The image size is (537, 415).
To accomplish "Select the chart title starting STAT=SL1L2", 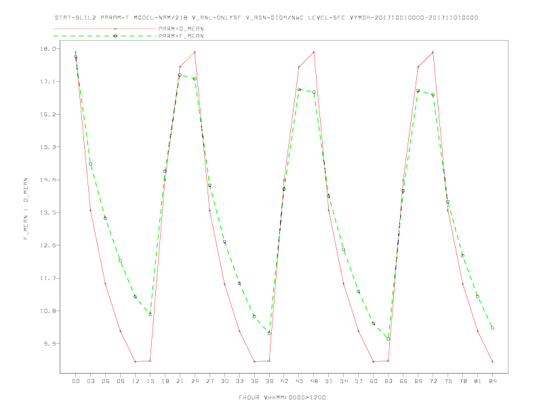I will [x=266, y=18].
